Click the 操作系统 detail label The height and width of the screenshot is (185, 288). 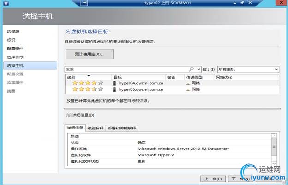tap(79, 149)
